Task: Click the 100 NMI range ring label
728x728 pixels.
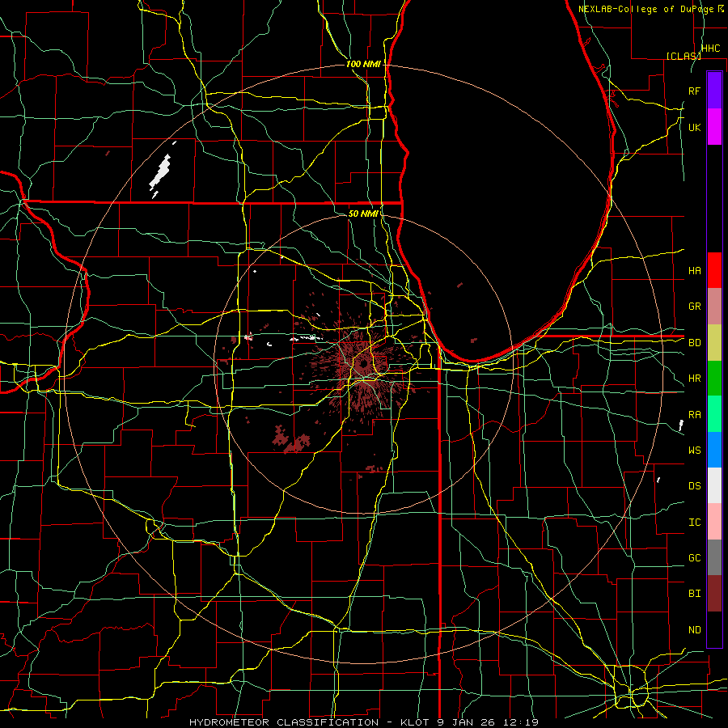Action: 363,64
